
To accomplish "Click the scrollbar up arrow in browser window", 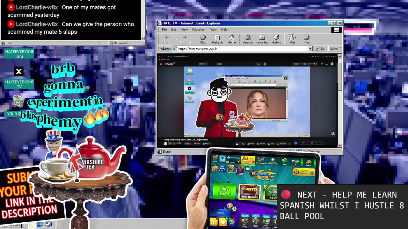I will [340, 56].
